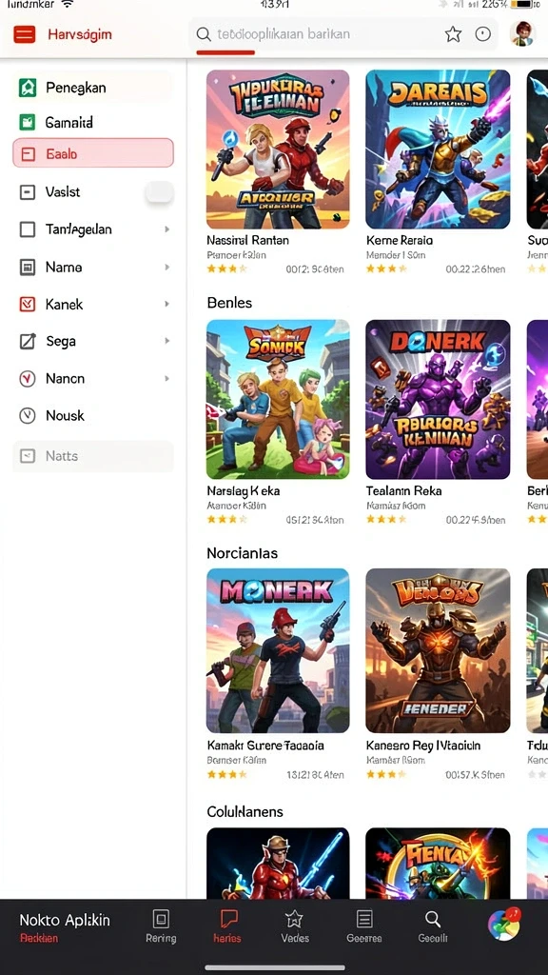Open the purple Donerk game thumbnail
The width and height of the screenshot is (548, 975).
click(x=438, y=399)
